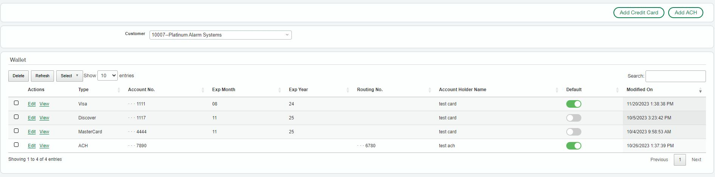The height and width of the screenshot is (177, 715).
Task: Sort by Account Holder Name arrows
Action: pyautogui.click(x=557, y=90)
